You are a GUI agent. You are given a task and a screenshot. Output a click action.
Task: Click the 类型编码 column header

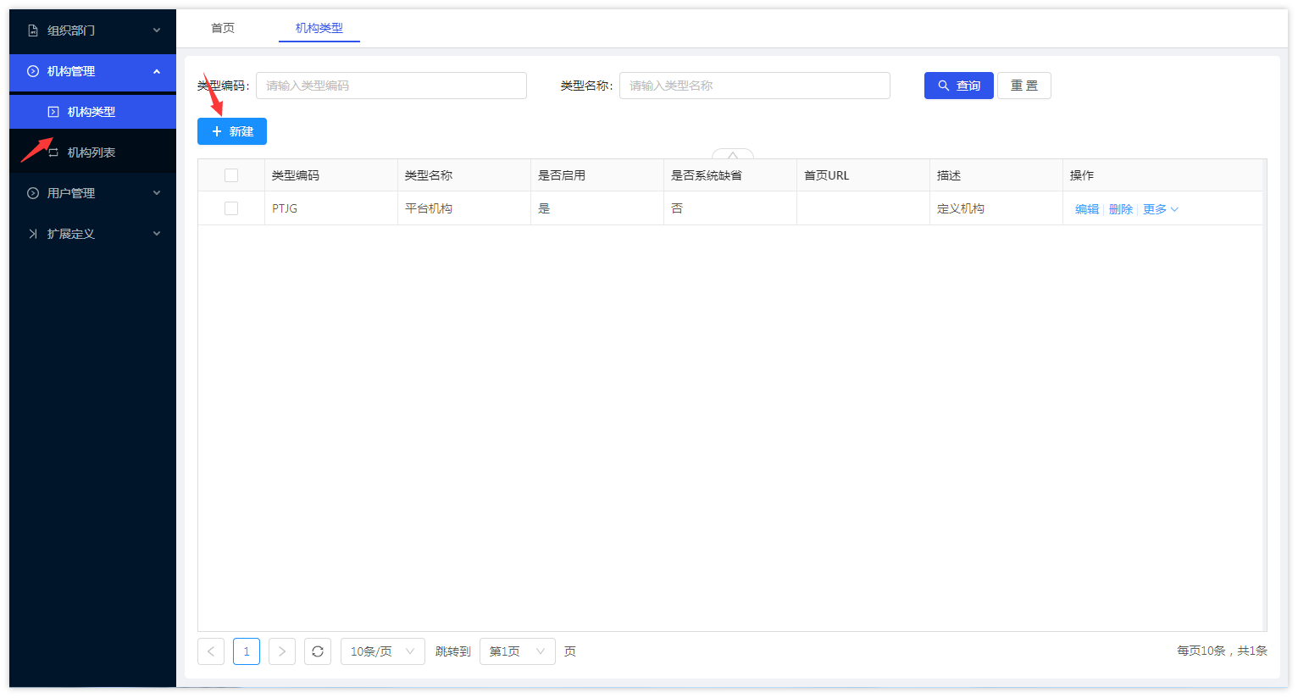(x=331, y=175)
